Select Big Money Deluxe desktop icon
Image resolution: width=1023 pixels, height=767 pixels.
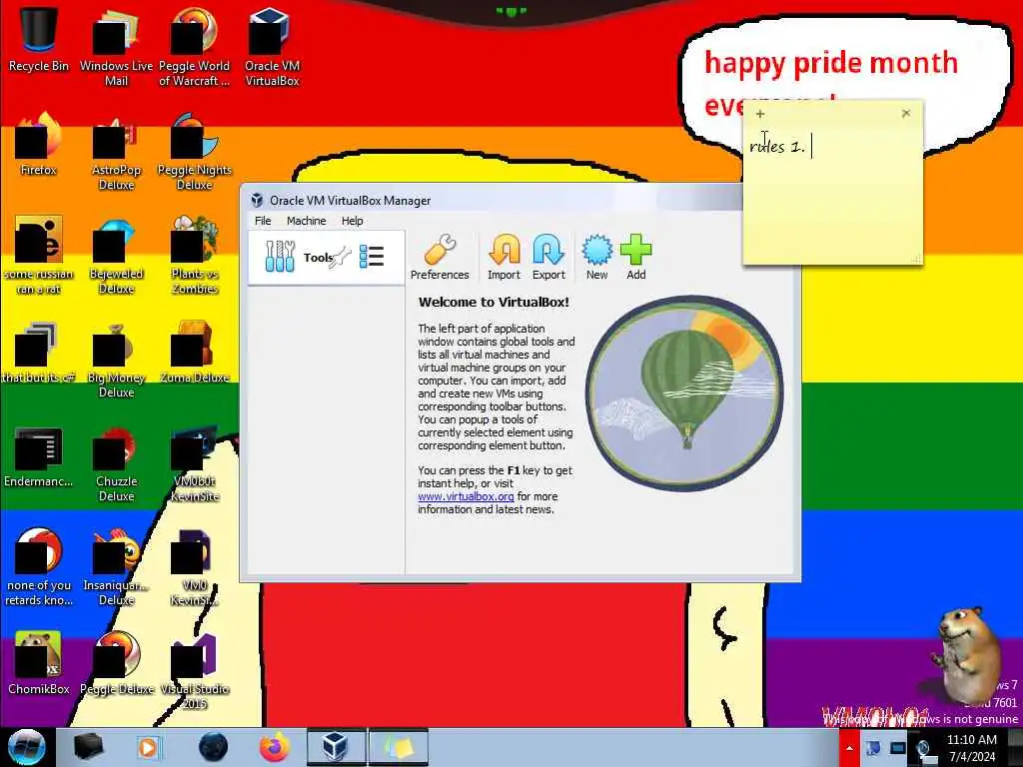click(x=116, y=360)
